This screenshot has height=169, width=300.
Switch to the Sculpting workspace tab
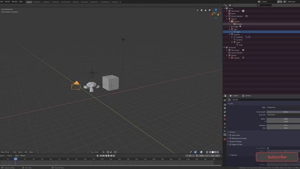[x=46, y=2]
